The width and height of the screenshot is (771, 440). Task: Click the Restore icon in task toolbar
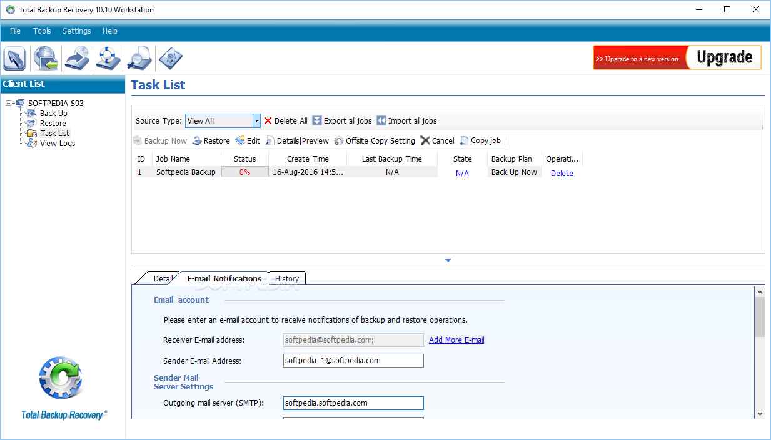tap(197, 140)
